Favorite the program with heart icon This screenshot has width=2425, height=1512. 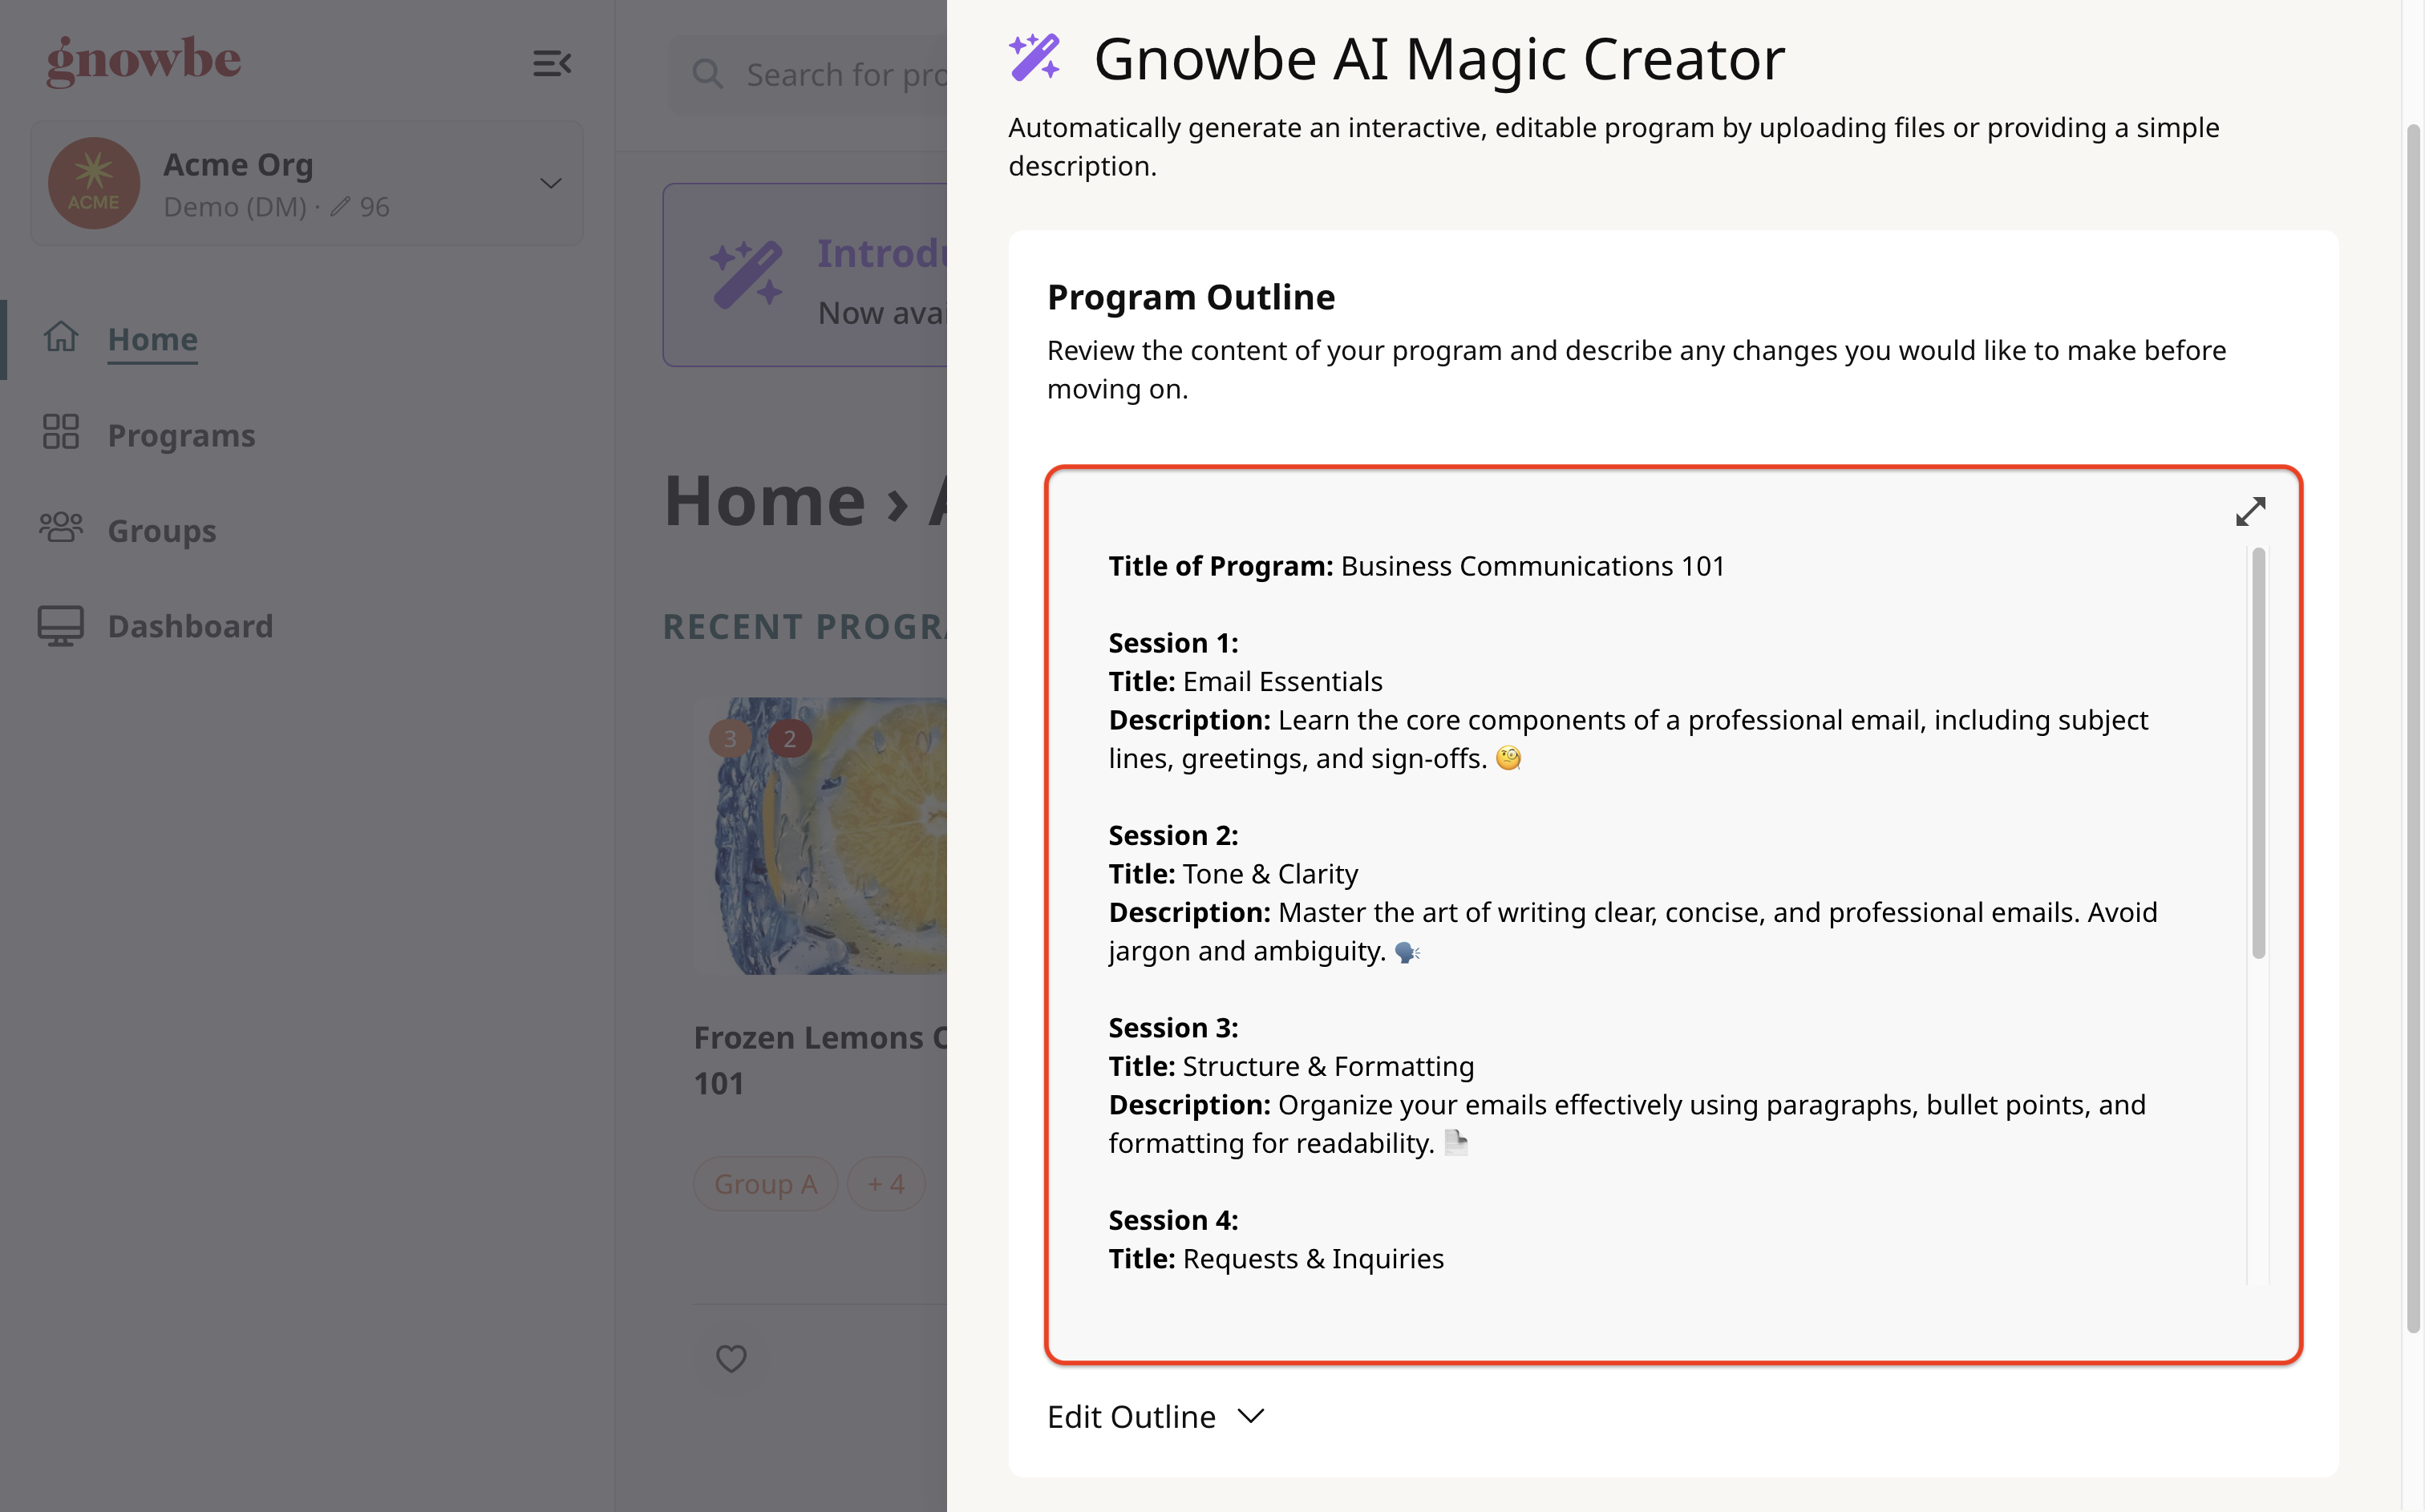731,1358
